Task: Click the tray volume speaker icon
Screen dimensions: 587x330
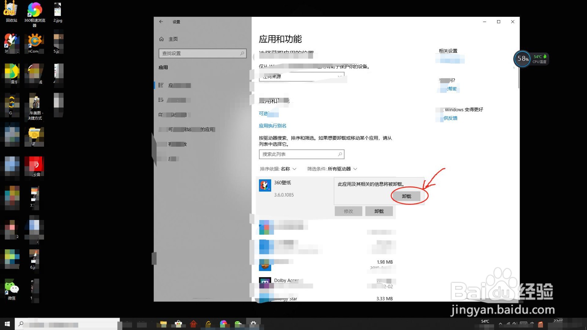Action: pos(515,324)
